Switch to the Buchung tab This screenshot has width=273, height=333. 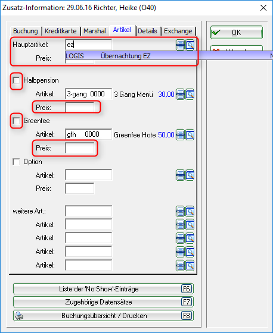pyautogui.click(x=26, y=31)
